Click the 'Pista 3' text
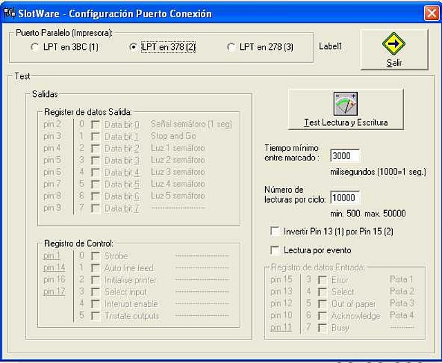Image resolution: width=442 pixels, height=363 pixels. pos(402,303)
